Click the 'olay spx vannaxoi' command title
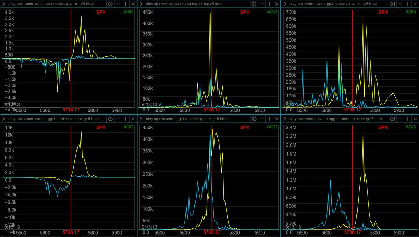The width and height of the screenshot is (419, 237). pos(51,4)
